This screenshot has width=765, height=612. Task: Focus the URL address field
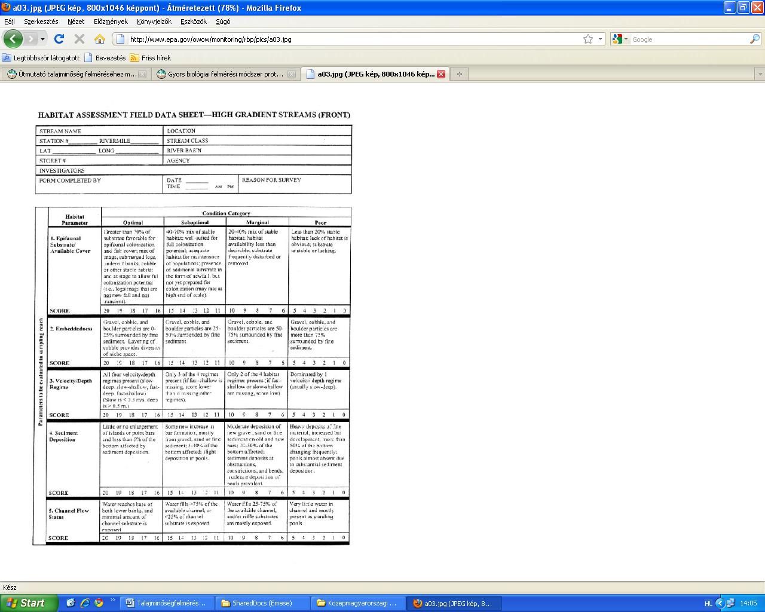(353, 39)
